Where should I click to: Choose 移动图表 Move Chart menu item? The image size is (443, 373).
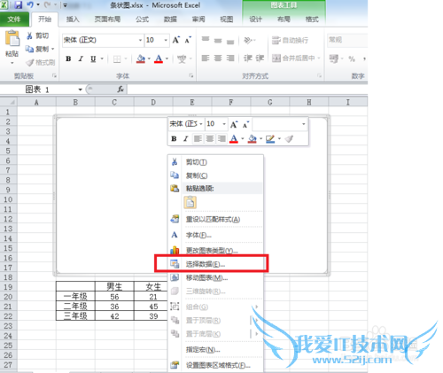click(215, 278)
